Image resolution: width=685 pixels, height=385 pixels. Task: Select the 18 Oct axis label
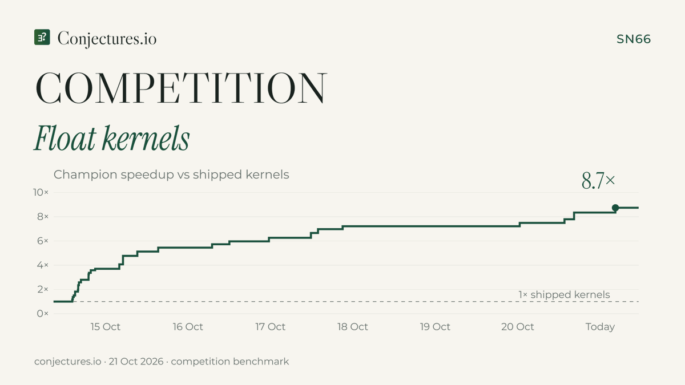(353, 327)
